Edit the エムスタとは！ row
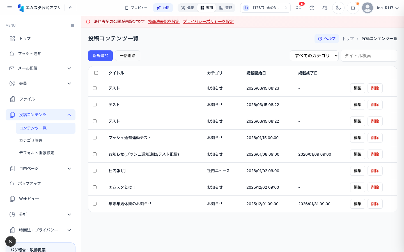 coord(358,187)
